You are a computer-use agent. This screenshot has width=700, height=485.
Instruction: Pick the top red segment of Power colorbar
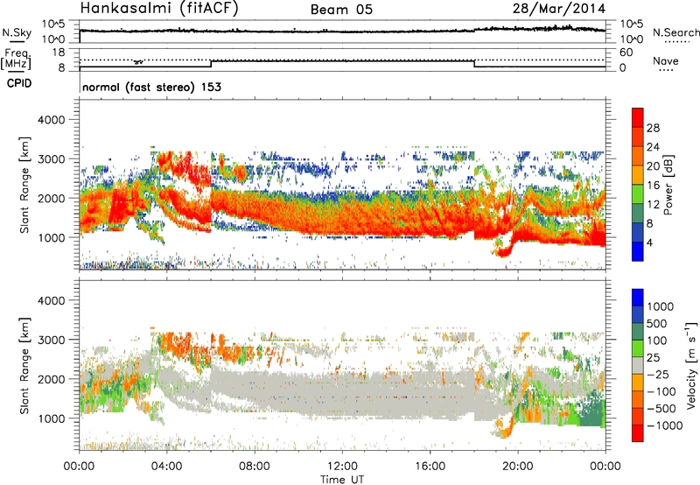(x=638, y=117)
